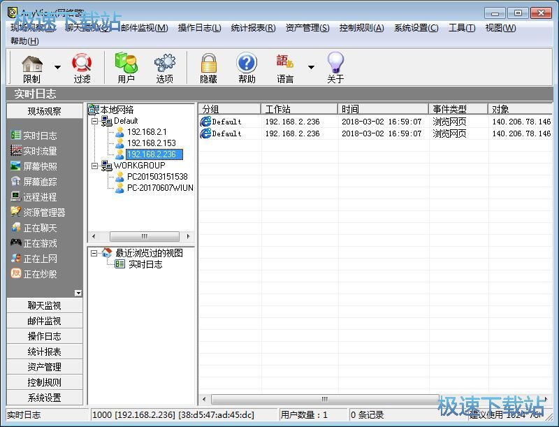Click the 聊天监视 sidebar button

click(45, 305)
